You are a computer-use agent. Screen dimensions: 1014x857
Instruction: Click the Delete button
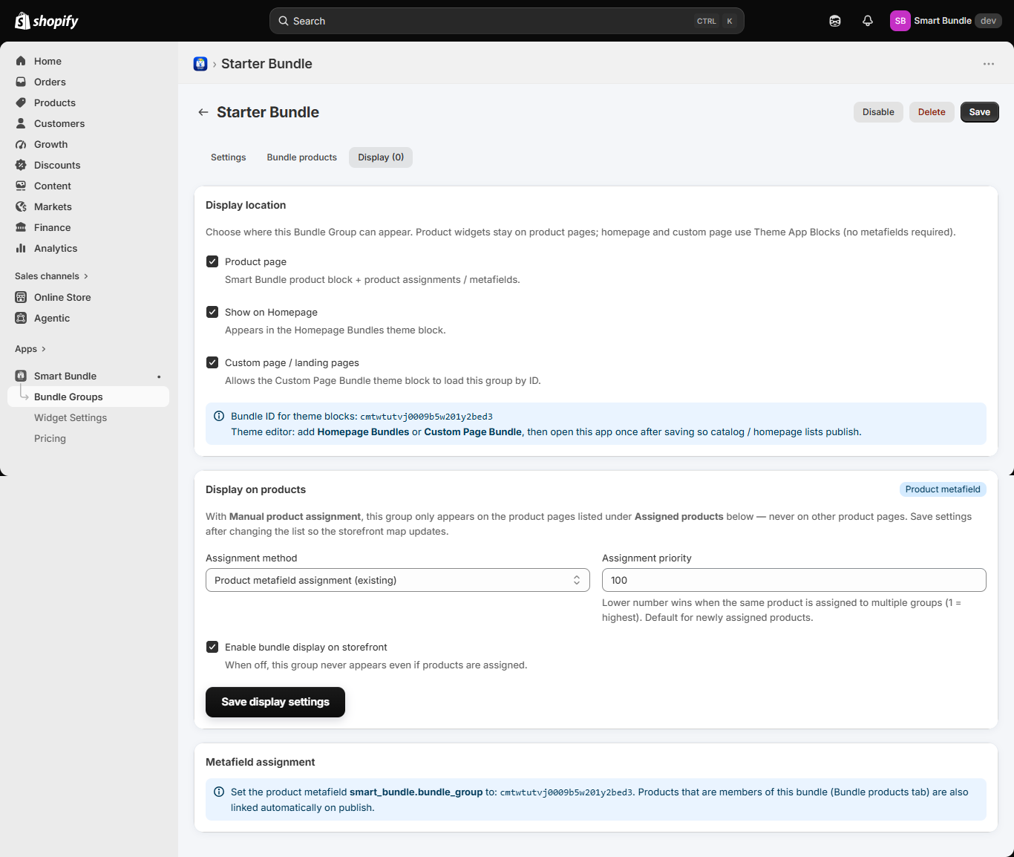932,112
